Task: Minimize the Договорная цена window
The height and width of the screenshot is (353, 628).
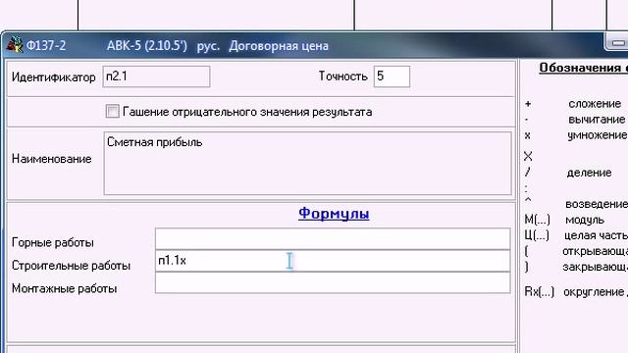Action: (617, 43)
